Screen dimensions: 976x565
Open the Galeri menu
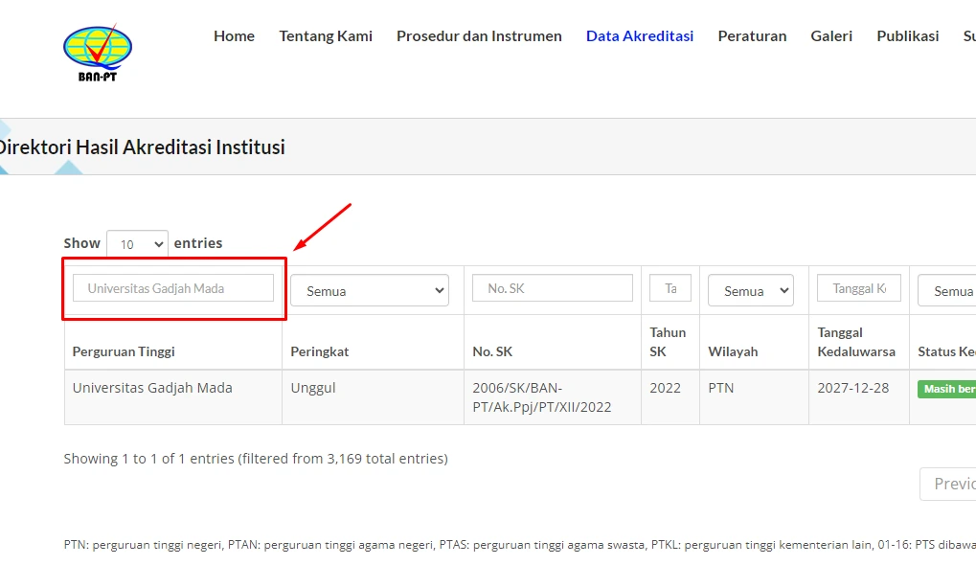831,36
